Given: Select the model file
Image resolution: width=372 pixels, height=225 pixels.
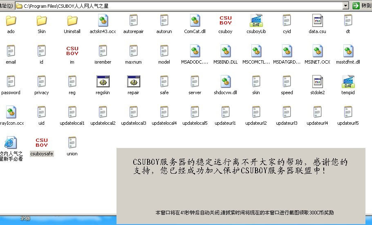Looking at the screenshot, I should coord(164,51).
